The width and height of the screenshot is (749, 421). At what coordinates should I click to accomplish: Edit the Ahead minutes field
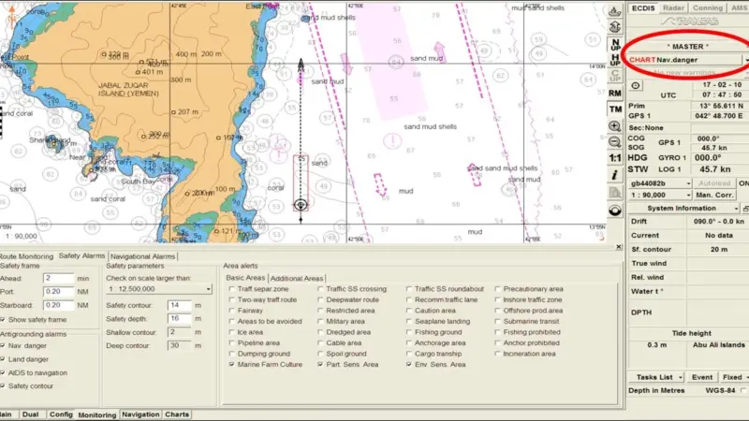click(58, 278)
